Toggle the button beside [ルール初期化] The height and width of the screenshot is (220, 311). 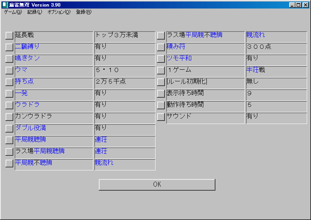(x=161, y=82)
